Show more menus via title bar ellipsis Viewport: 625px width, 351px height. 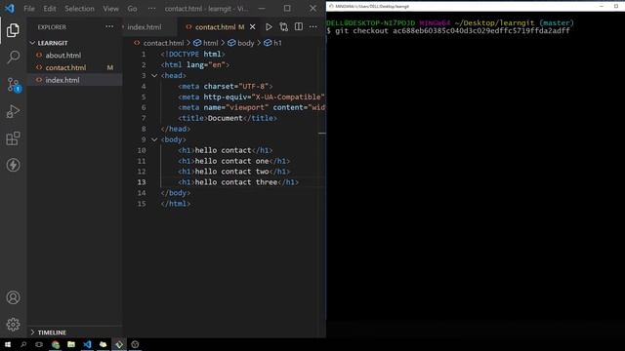(151, 9)
